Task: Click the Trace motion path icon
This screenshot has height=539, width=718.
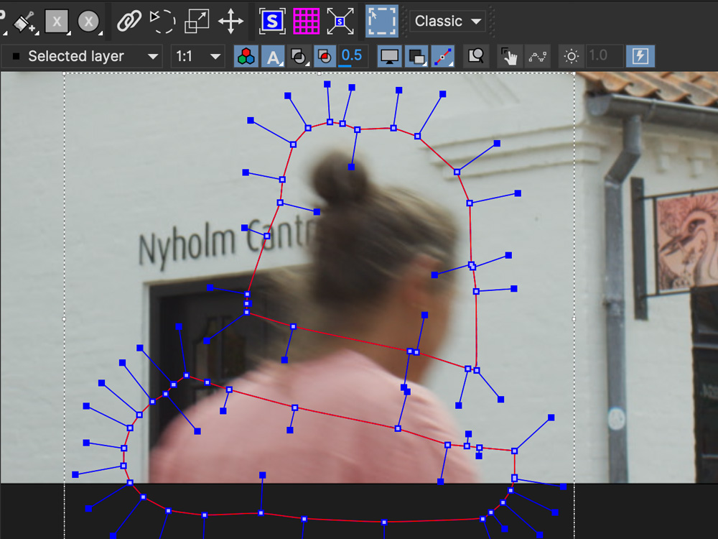Action: (x=537, y=56)
